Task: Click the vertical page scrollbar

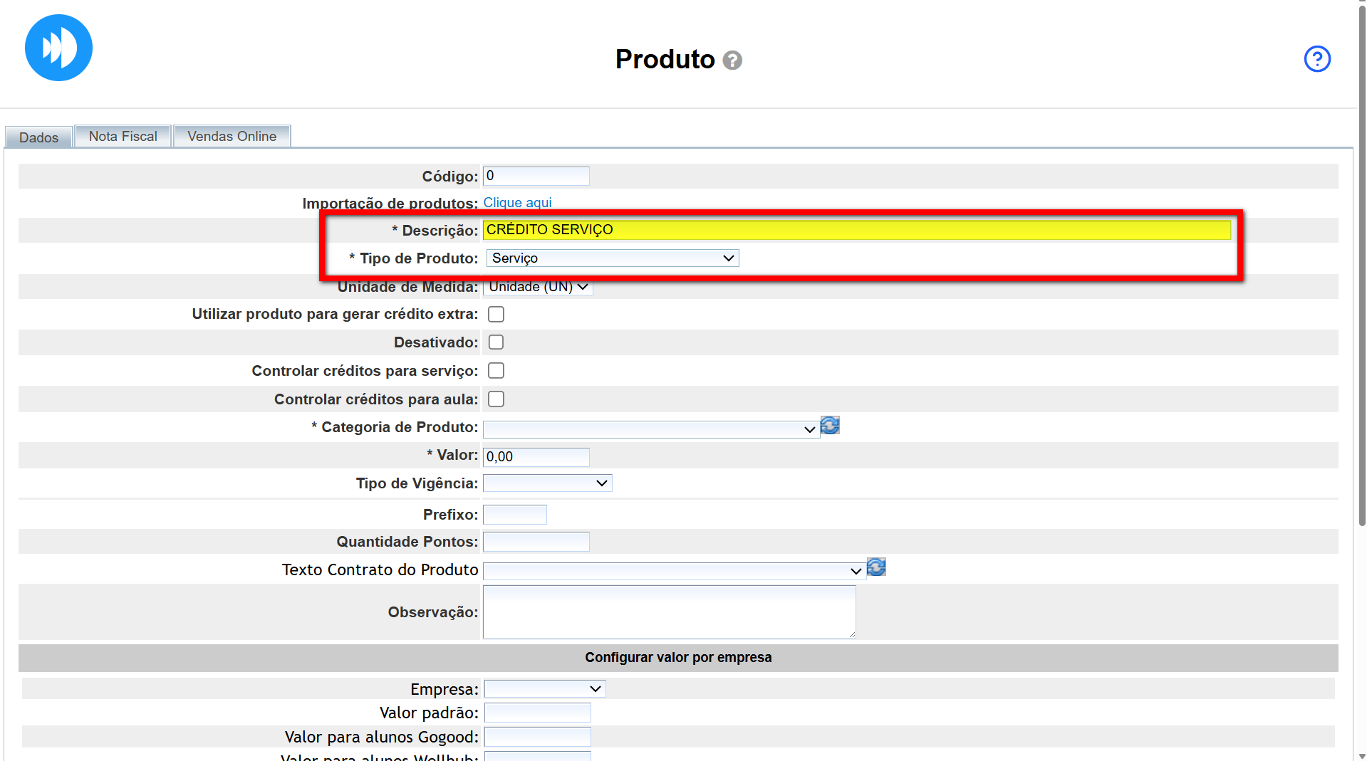Action: 1361,285
